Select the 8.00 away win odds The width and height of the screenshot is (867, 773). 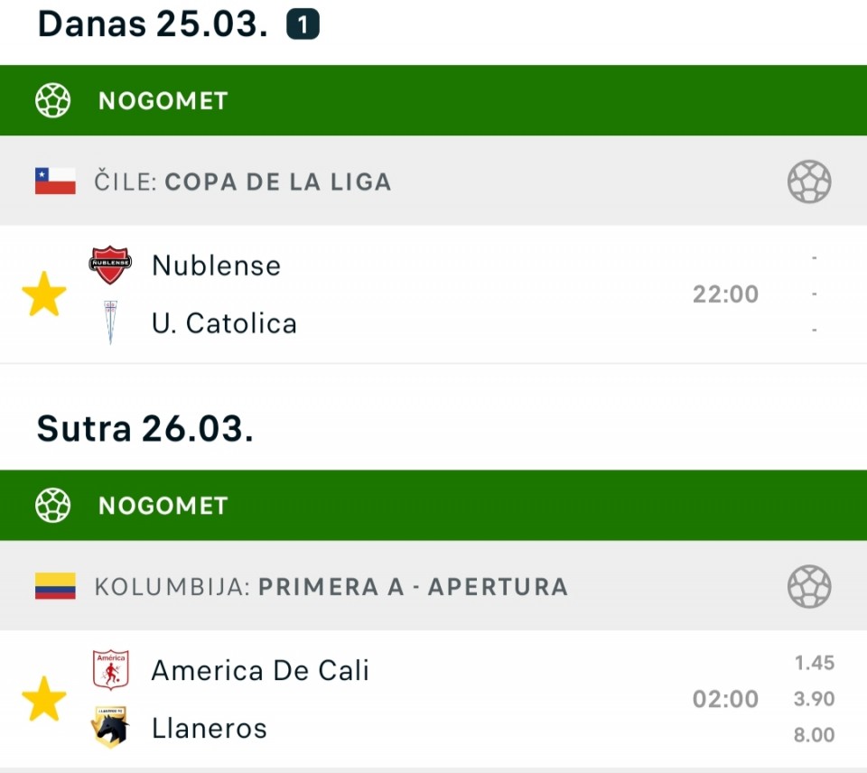tap(814, 735)
